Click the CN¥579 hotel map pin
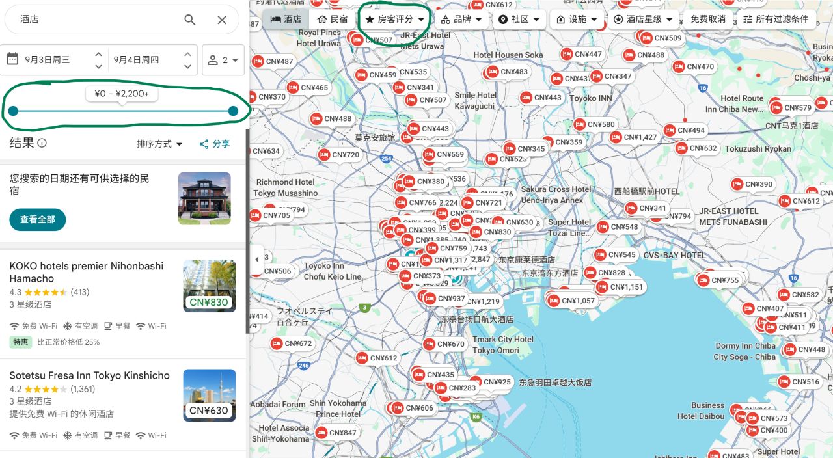The image size is (833, 458). (x=791, y=108)
